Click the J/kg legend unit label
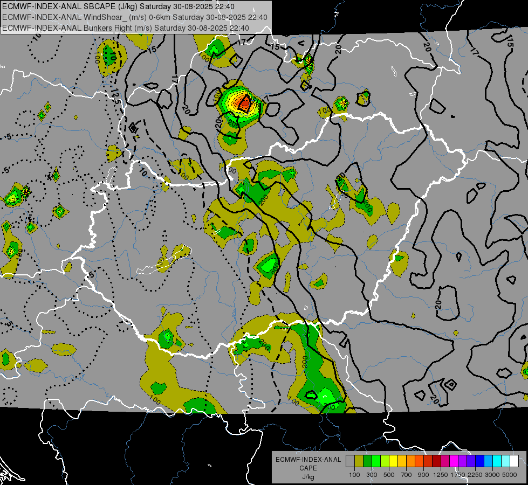The width and height of the screenshot is (528, 485). (308, 477)
